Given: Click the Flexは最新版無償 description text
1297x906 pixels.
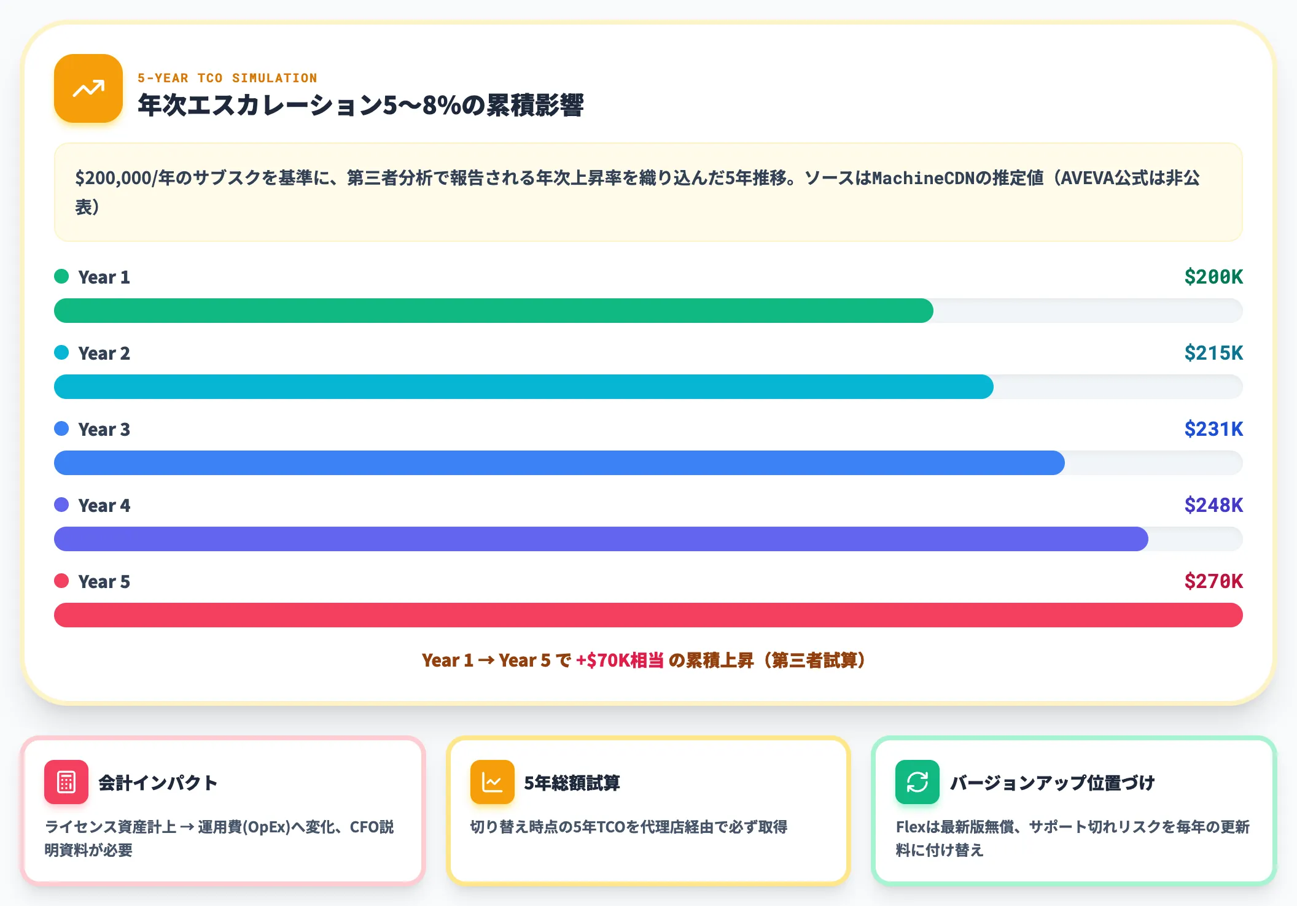Looking at the screenshot, I should tap(1072, 838).
